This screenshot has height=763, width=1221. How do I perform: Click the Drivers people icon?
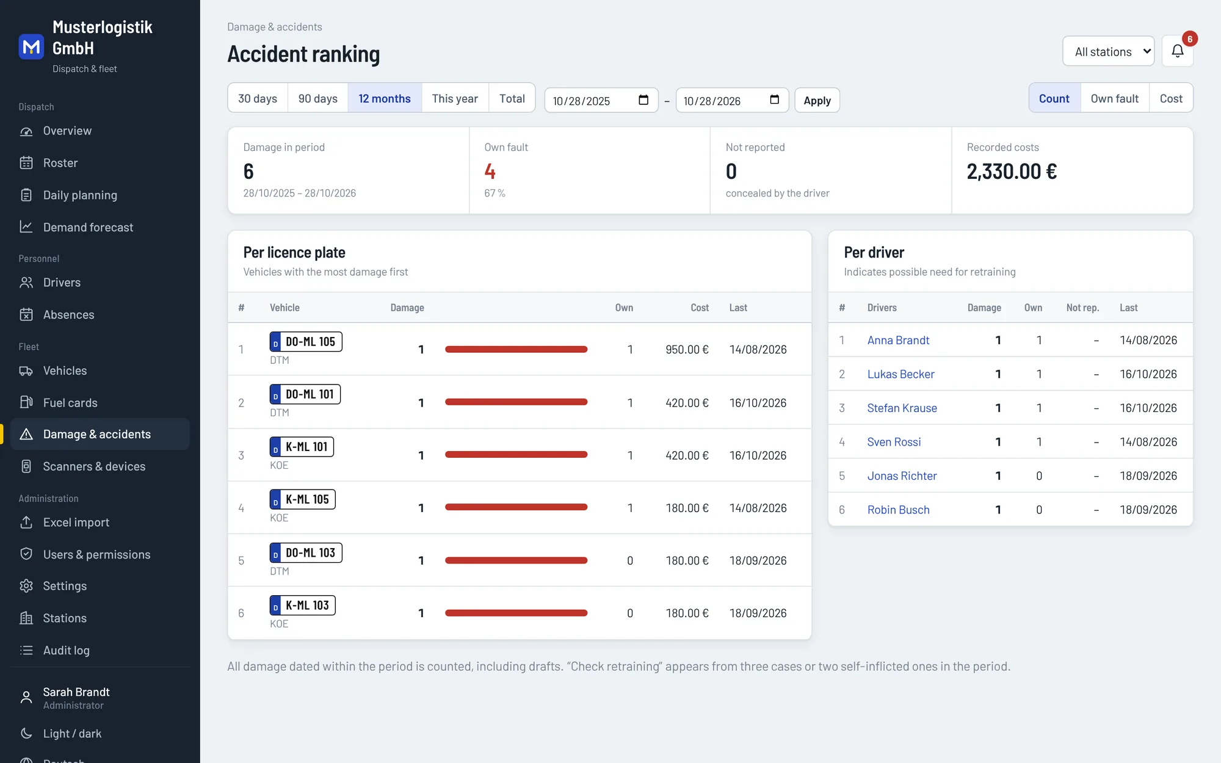26,283
